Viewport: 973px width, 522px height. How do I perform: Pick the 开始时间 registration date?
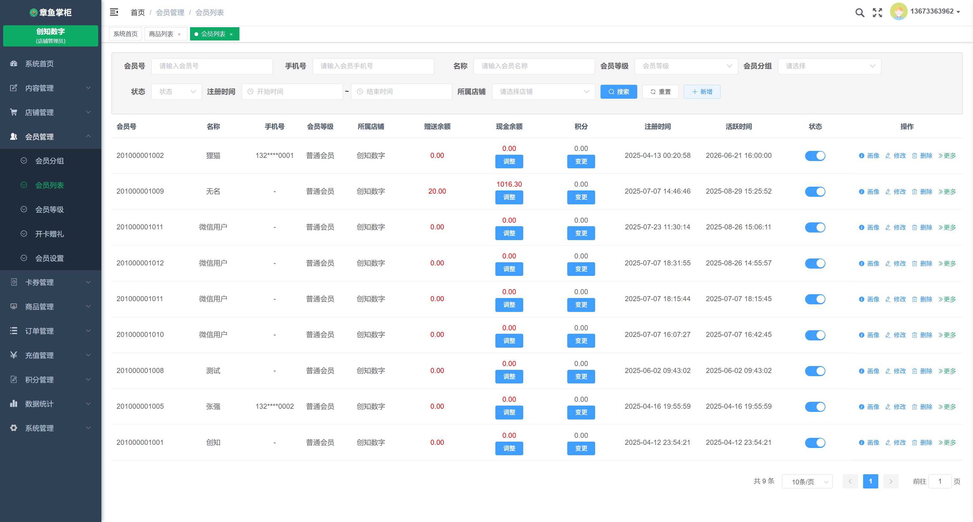292,92
